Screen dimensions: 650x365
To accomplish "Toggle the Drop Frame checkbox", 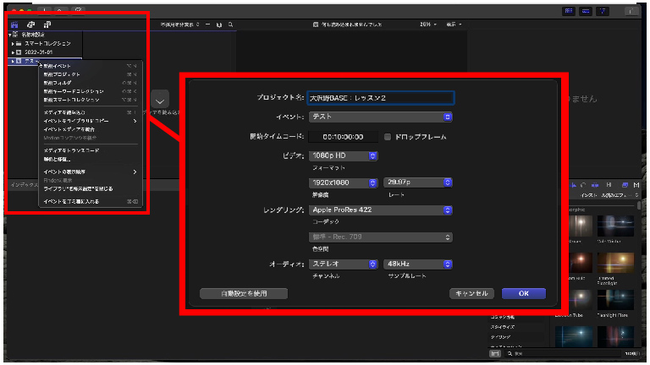I will (x=387, y=137).
